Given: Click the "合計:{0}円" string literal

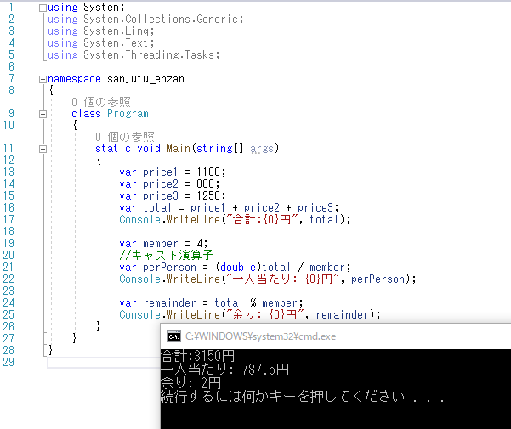Looking at the screenshot, I should pos(264,220).
